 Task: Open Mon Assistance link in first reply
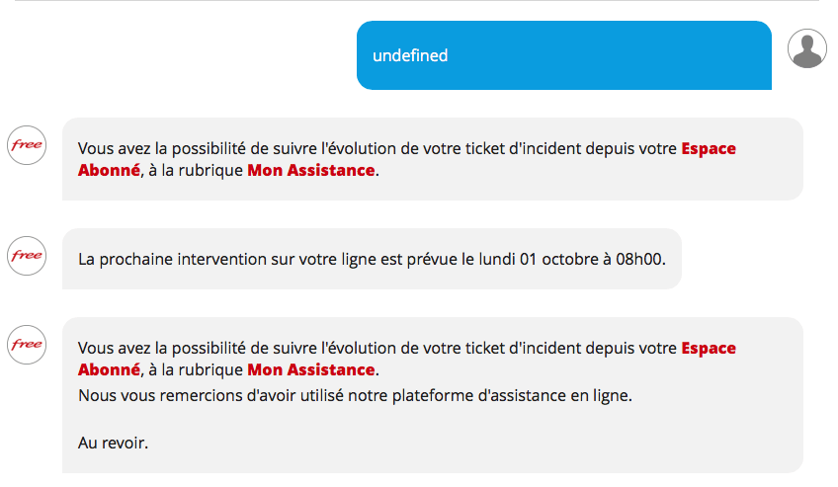[311, 170]
